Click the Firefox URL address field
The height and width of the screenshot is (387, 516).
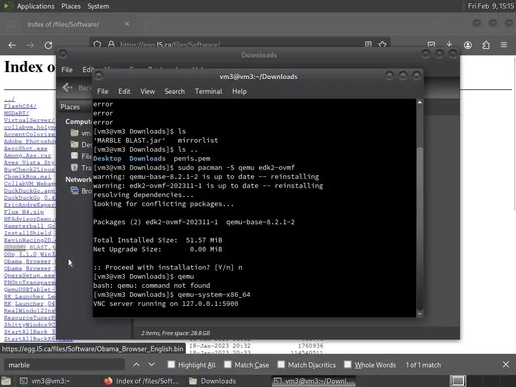tap(240, 44)
